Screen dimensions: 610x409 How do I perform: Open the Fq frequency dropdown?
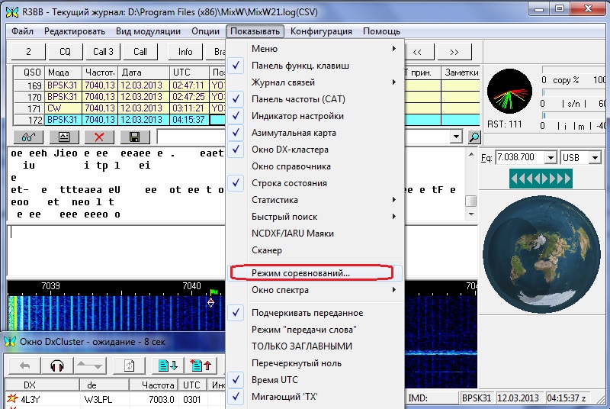551,157
